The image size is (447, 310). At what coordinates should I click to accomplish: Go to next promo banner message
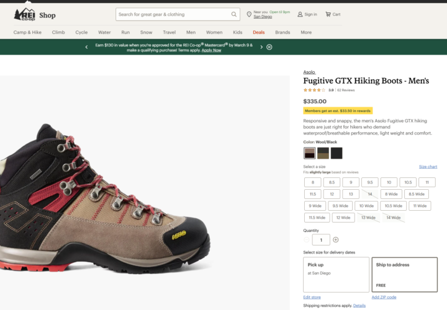coord(261,47)
